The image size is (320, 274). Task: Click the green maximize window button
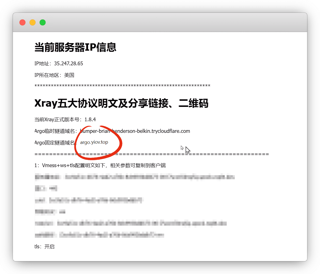(x=43, y=22)
